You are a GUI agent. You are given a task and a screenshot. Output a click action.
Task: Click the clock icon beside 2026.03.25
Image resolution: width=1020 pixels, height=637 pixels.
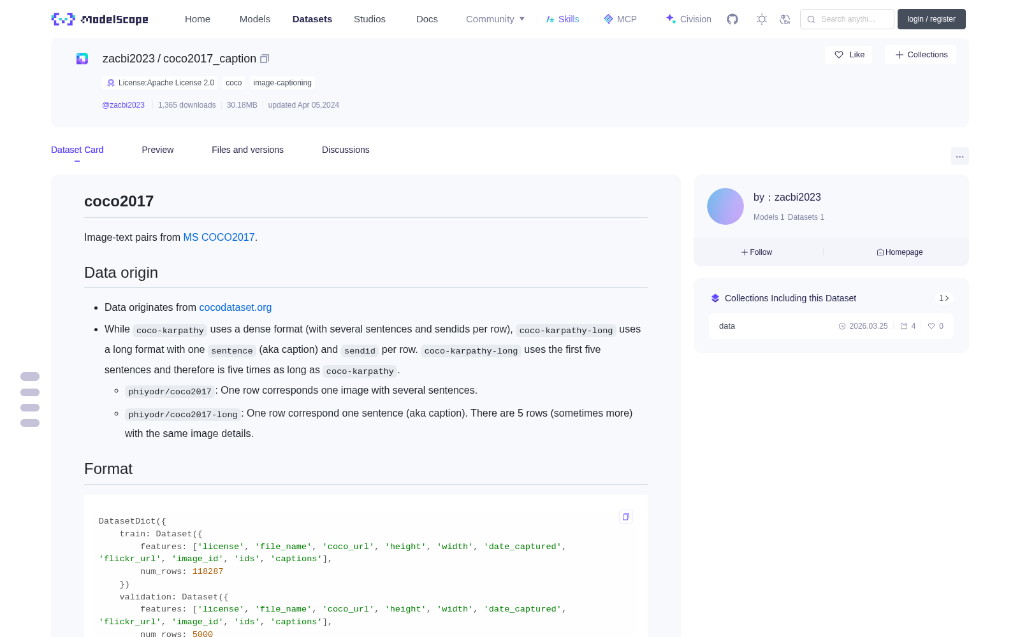pyautogui.click(x=842, y=326)
